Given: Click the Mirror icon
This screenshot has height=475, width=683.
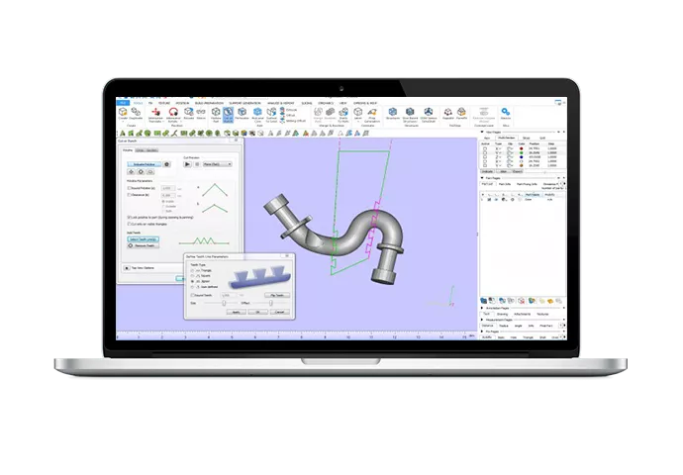Looking at the screenshot, I should click(x=201, y=113).
